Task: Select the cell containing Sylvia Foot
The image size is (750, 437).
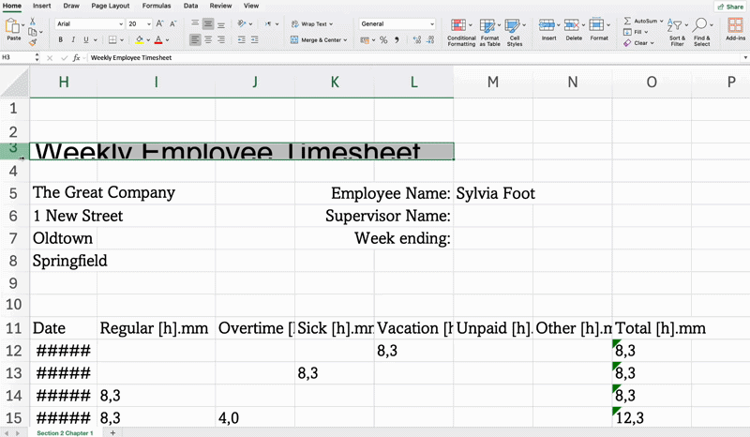Action: point(495,193)
